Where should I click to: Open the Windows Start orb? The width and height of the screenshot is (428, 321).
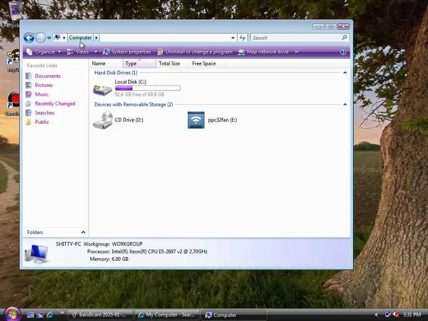click(x=12, y=314)
